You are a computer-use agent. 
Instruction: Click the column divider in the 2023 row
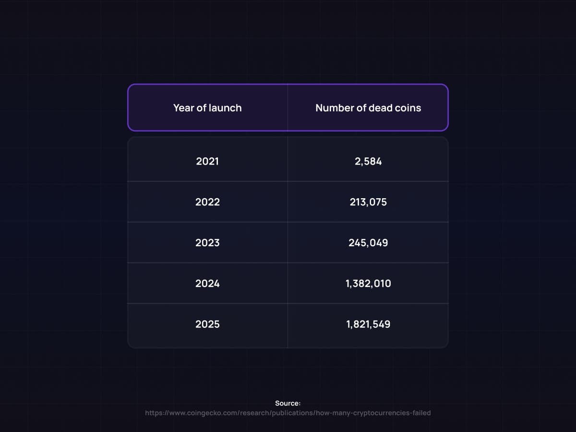(x=288, y=243)
